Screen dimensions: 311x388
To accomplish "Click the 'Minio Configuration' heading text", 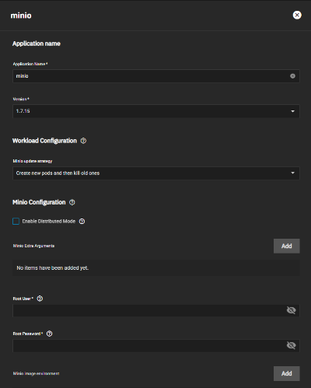I will point(39,202).
